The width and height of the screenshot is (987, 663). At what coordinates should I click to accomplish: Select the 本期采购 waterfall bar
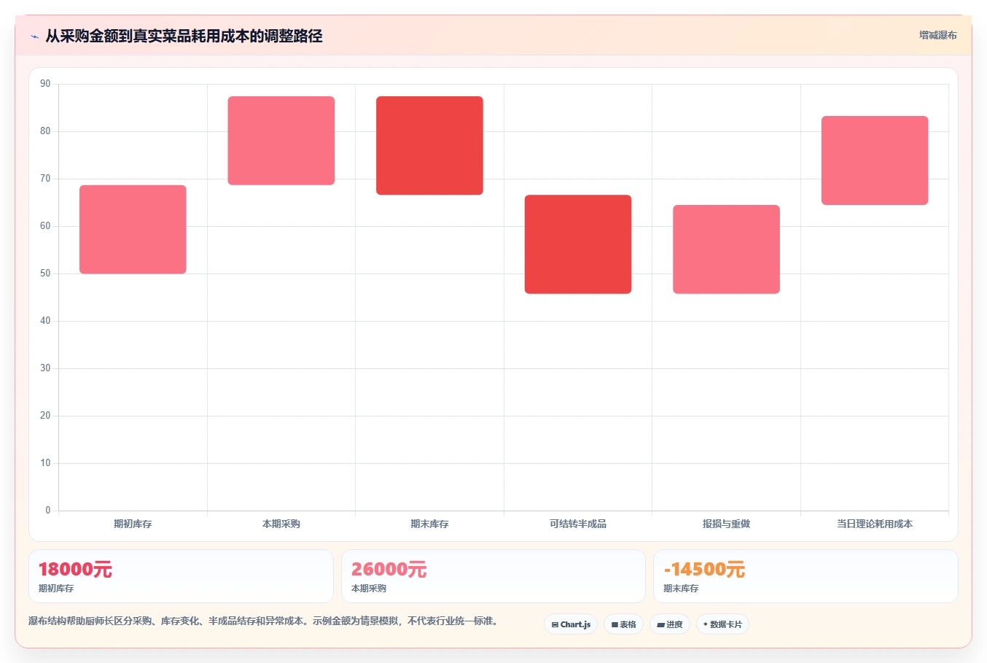pyautogui.click(x=281, y=141)
